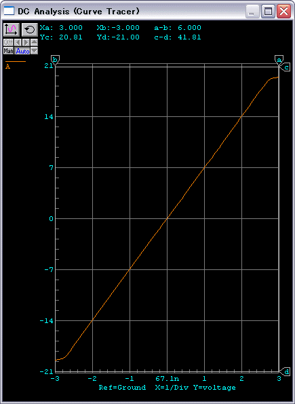Select horizontal cursor marker d

(x=286, y=372)
